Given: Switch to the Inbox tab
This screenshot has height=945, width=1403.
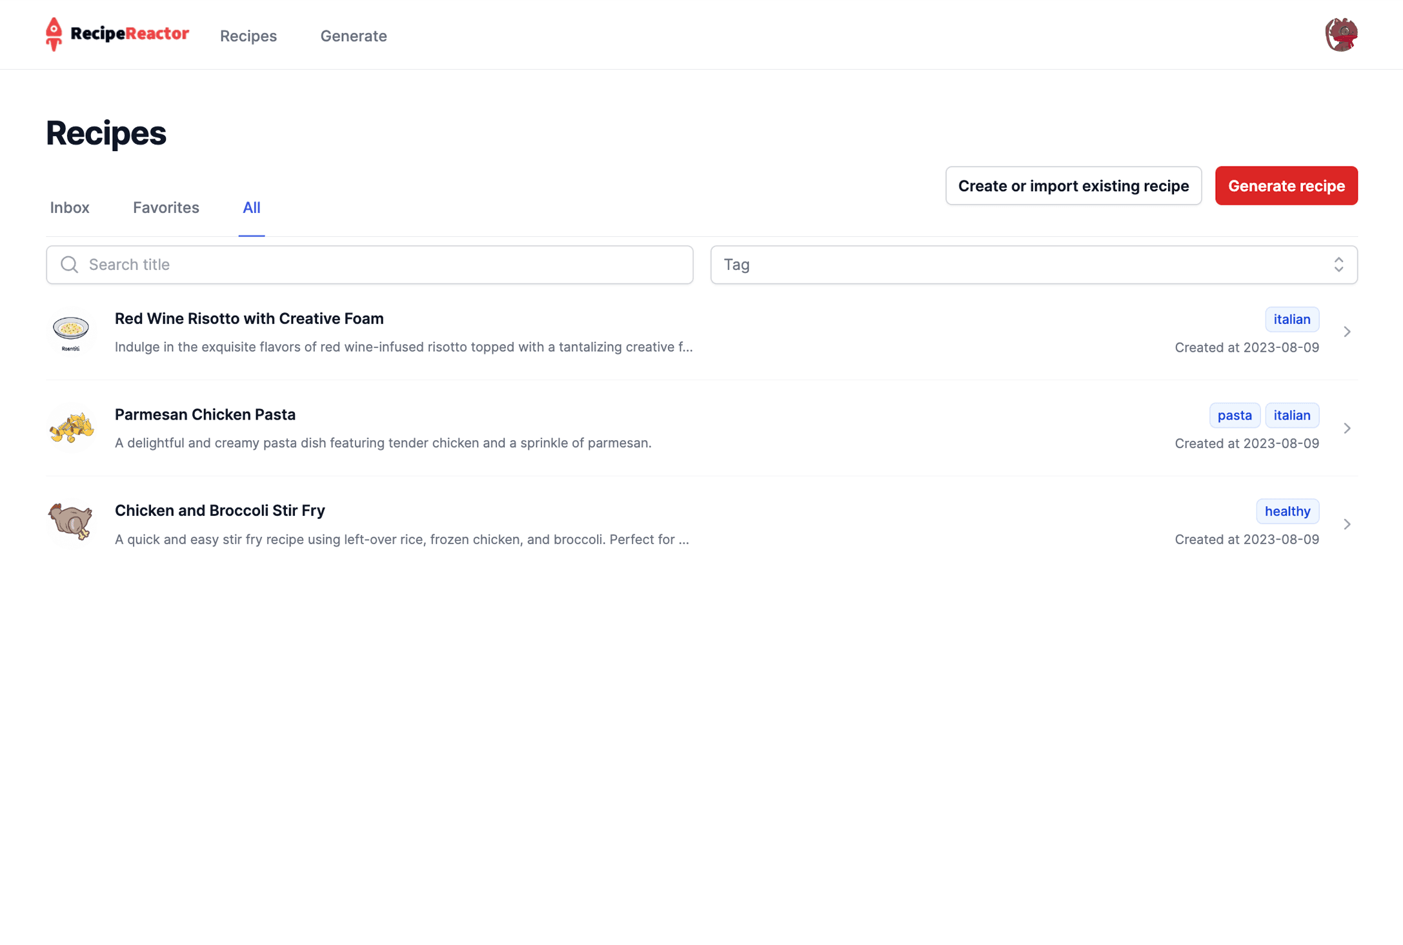Looking at the screenshot, I should (x=70, y=208).
